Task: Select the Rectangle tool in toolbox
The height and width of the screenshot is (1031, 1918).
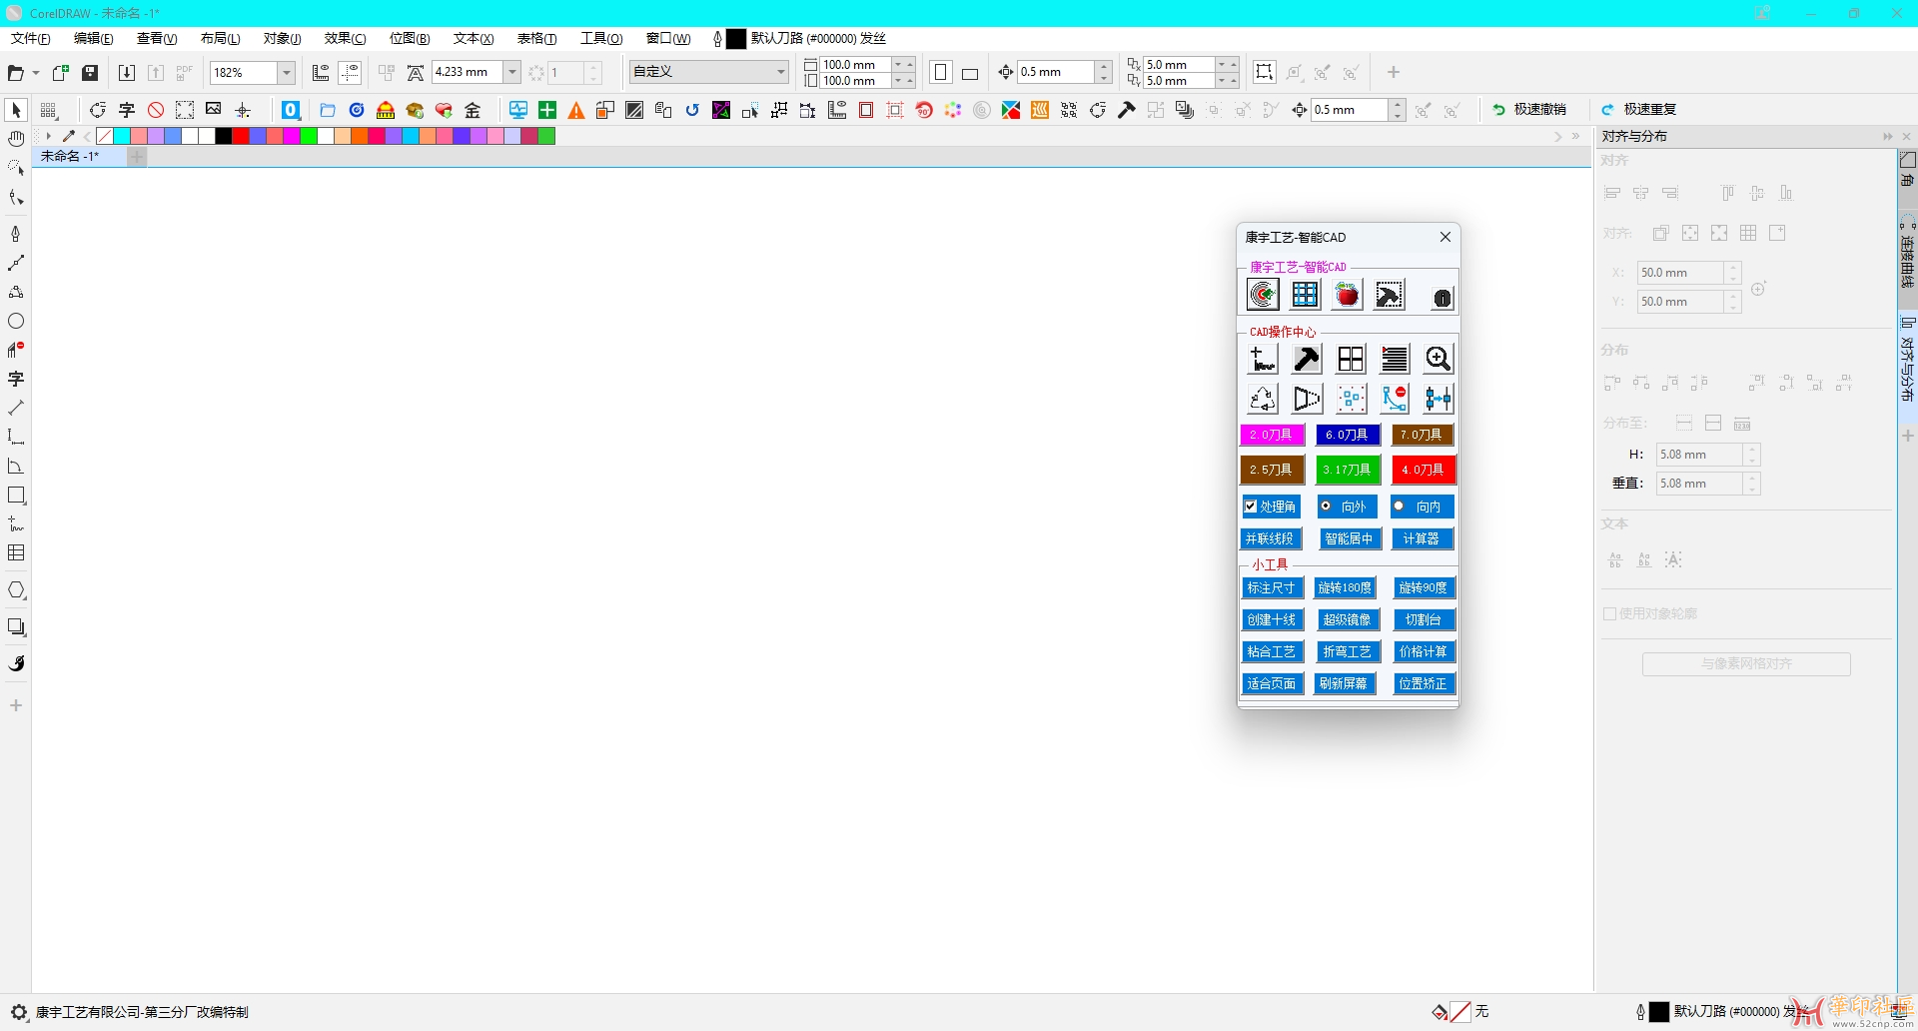Action: 16,496
